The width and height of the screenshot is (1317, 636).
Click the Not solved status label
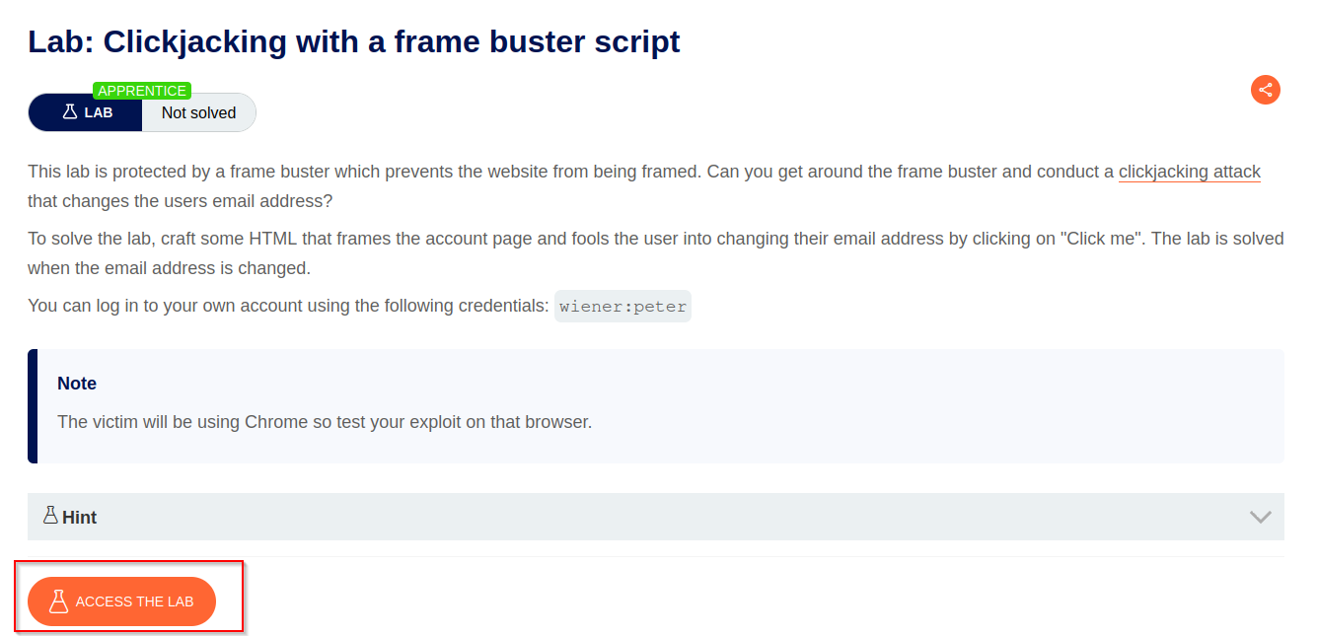tap(199, 112)
